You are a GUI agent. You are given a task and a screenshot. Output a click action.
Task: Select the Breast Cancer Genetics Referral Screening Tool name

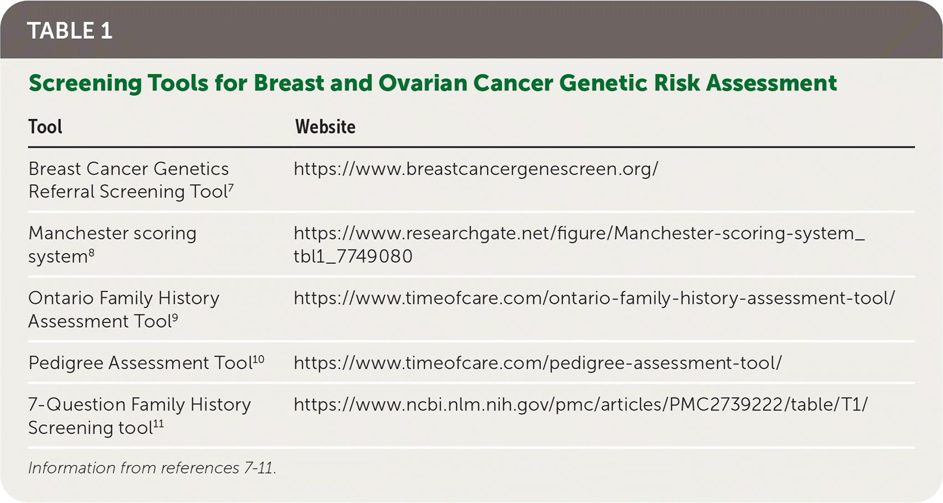(129, 180)
